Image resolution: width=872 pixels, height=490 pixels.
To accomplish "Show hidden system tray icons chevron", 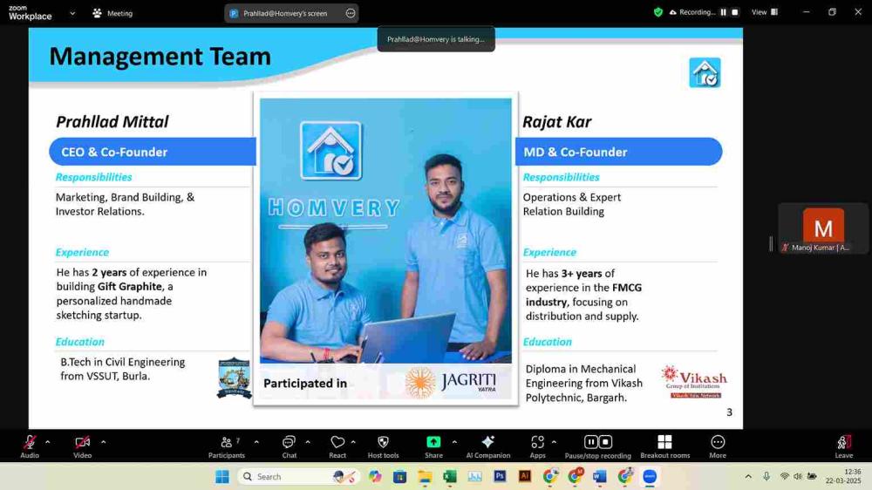I will [x=748, y=477].
